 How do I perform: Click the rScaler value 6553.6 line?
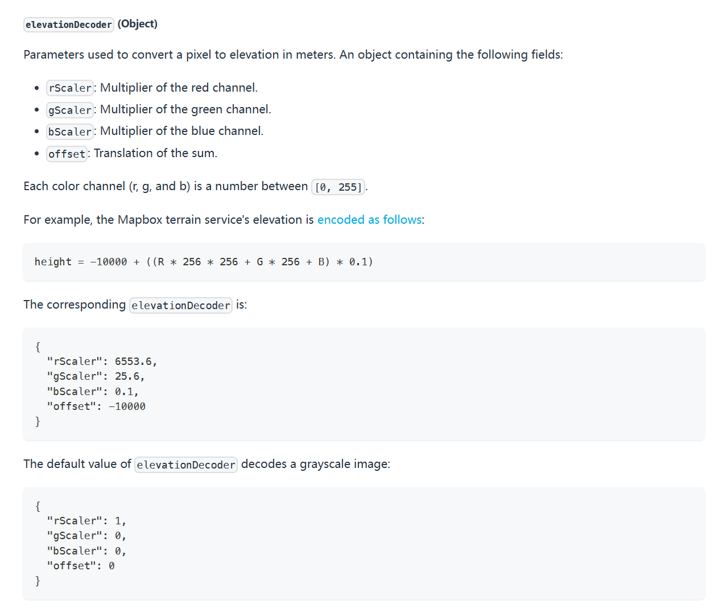(101, 361)
